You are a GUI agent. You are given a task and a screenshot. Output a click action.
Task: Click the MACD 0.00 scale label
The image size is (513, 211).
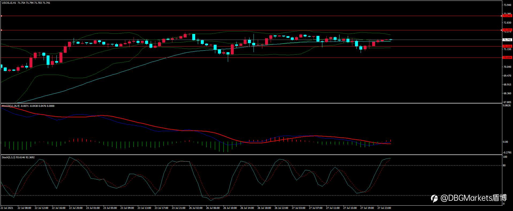[506, 142]
